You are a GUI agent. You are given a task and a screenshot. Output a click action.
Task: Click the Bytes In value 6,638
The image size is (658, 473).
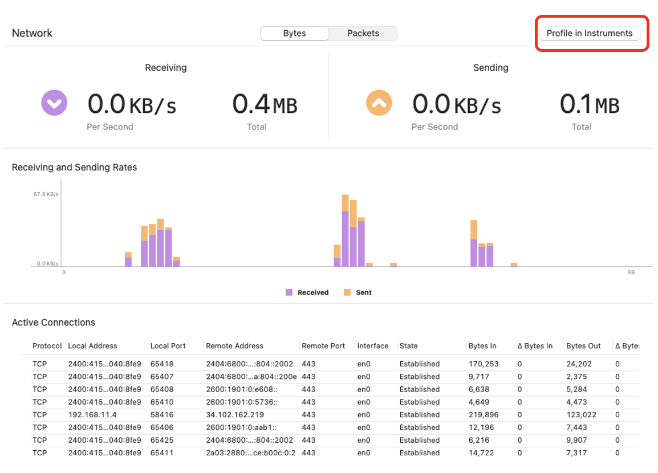click(479, 389)
